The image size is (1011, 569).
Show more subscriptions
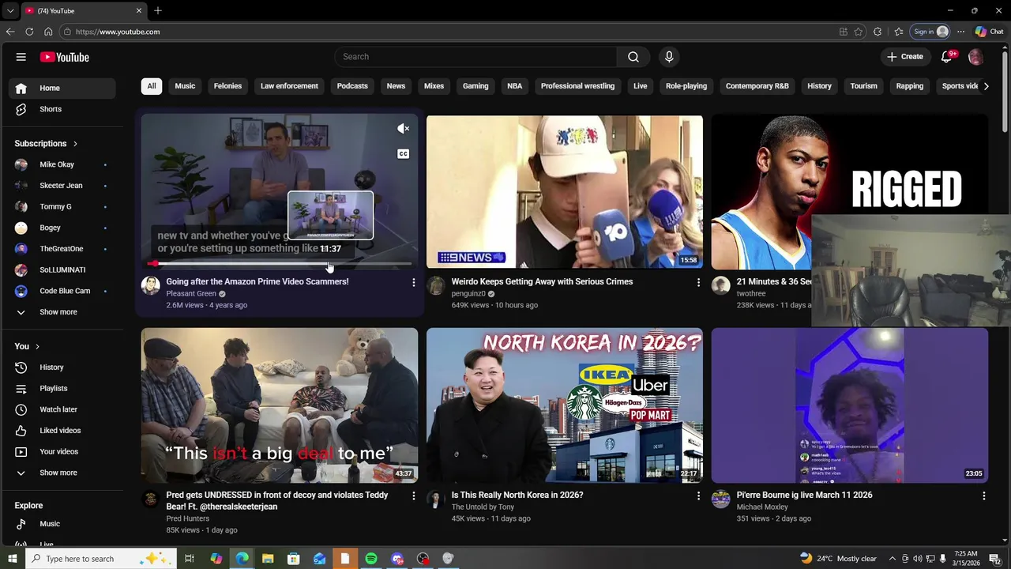point(63,312)
